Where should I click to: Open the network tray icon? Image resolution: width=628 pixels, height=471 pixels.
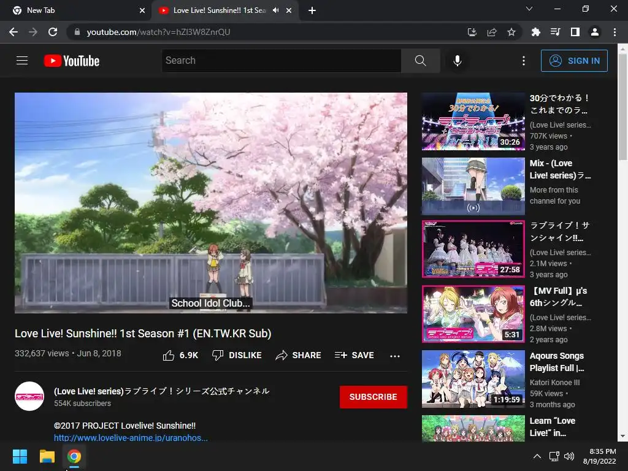point(554,456)
